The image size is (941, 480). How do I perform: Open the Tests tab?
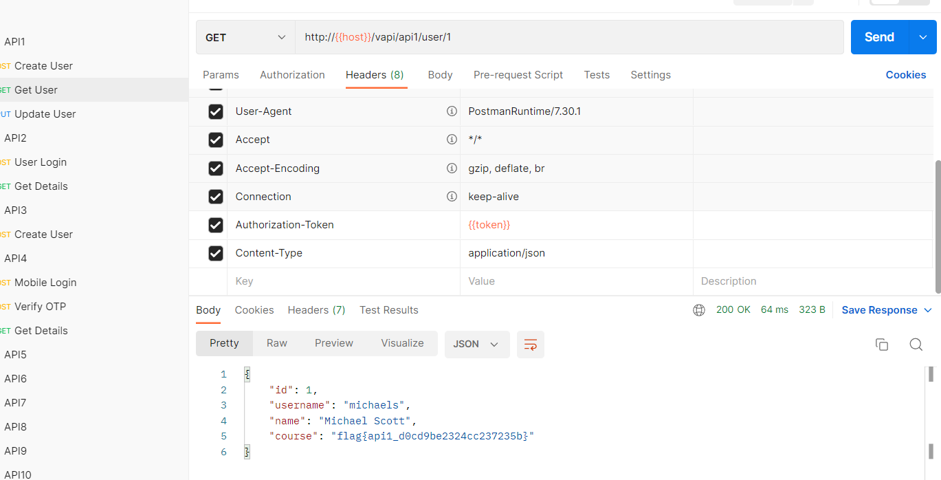(x=597, y=75)
